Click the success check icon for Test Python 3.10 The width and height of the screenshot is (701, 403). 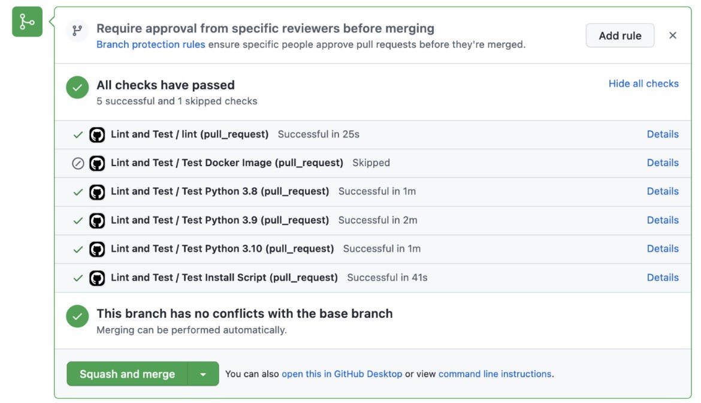[x=77, y=248]
